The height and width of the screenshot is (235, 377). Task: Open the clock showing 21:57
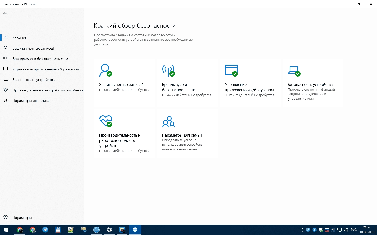pos(367,230)
